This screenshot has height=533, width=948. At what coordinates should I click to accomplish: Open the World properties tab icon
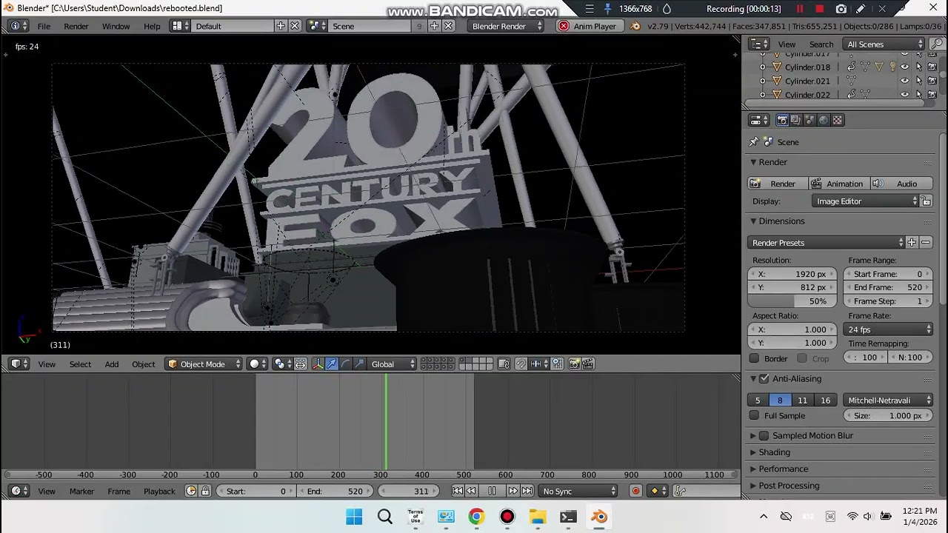click(824, 120)
